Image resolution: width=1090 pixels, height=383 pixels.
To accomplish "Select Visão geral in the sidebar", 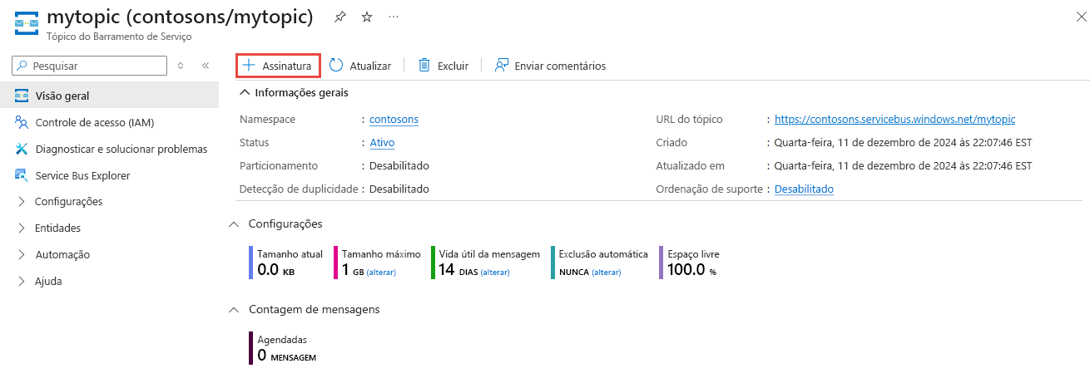I will tap(109, 96).
